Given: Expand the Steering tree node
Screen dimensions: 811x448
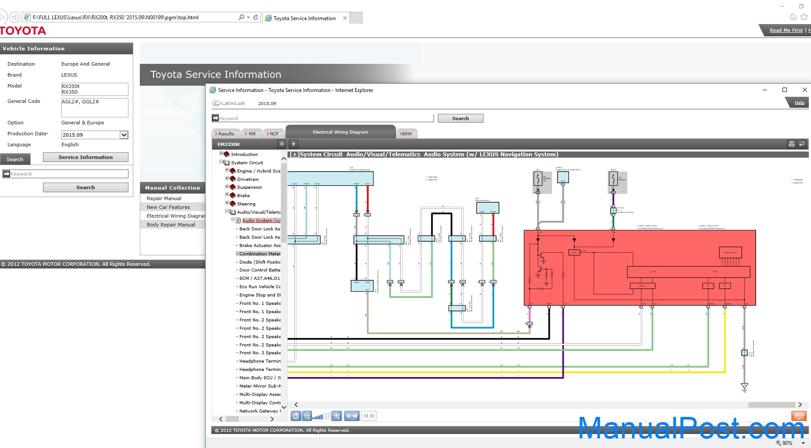Looking at the screenshot, I should point(227,203).
